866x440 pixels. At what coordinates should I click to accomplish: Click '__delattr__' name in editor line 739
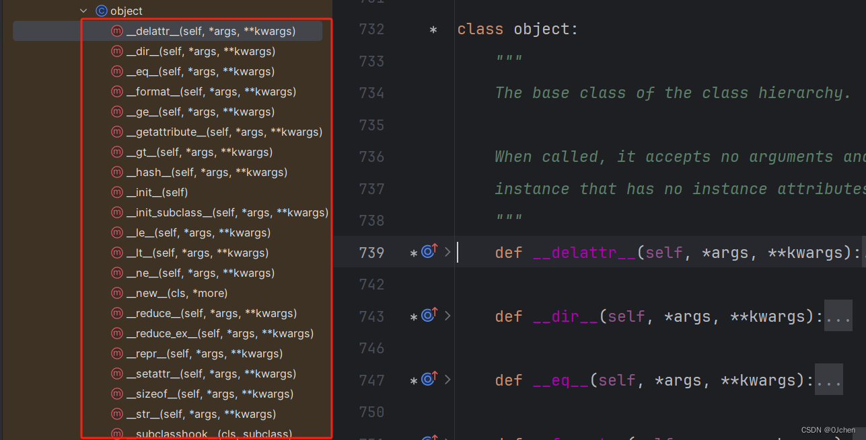pyautogui.click(x=583, y=253)
